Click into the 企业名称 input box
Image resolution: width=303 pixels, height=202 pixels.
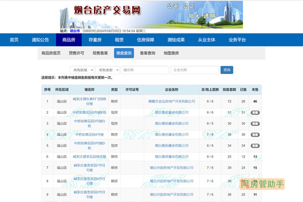pyautogui.click(x=193, y=70)
